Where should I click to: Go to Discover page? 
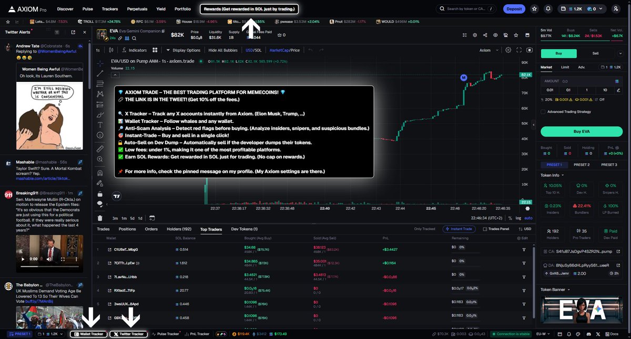(65, 9)
